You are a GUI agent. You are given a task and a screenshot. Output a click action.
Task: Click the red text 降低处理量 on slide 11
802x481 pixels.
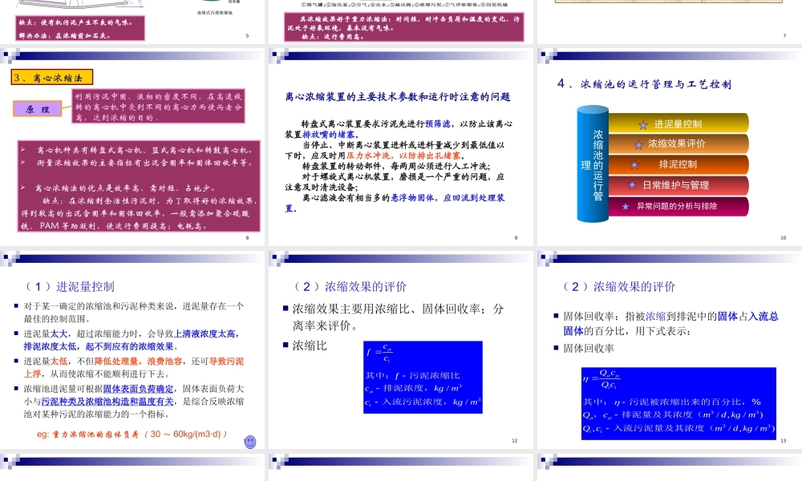116,362
